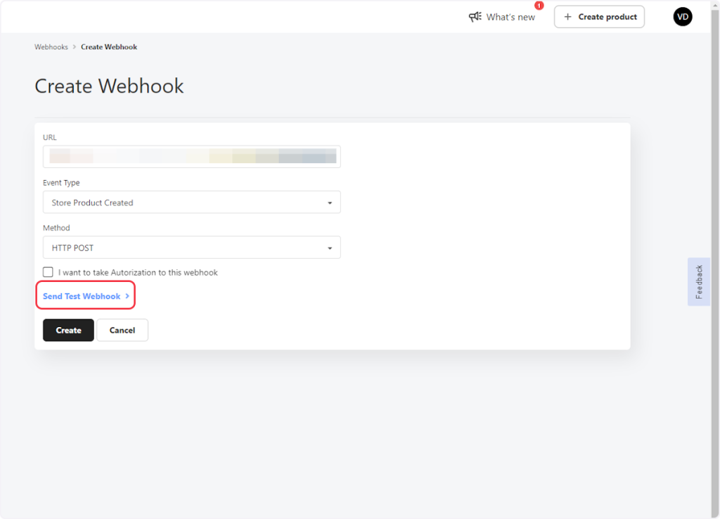Go back to the Webhooks breadcrumb
720x519 pixels.
(51, 47)
